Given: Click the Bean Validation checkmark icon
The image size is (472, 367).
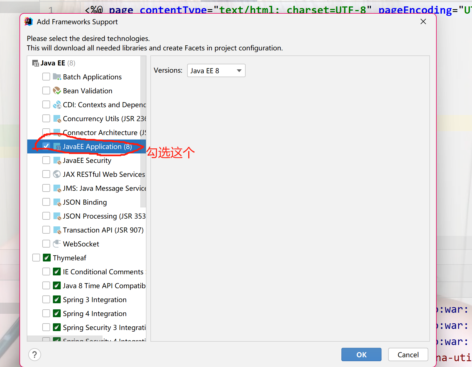Looking at the screenshot, I should pyautogui.click(x=57, y=90).
